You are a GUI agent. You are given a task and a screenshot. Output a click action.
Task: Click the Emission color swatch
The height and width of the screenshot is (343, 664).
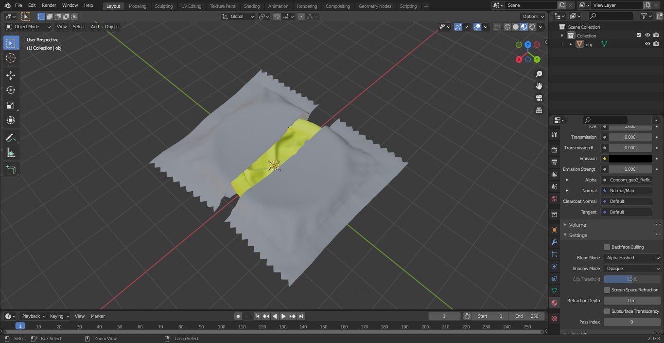tap(630, 159)
